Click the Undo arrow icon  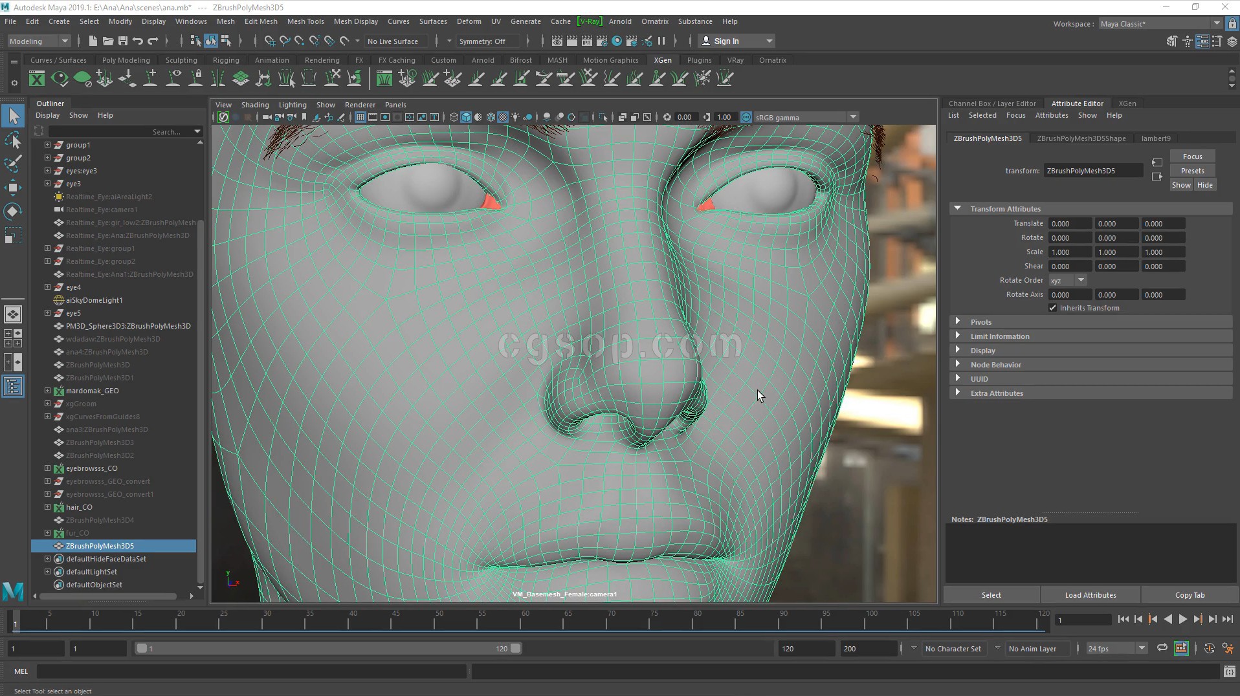click(x=138, y=41)
